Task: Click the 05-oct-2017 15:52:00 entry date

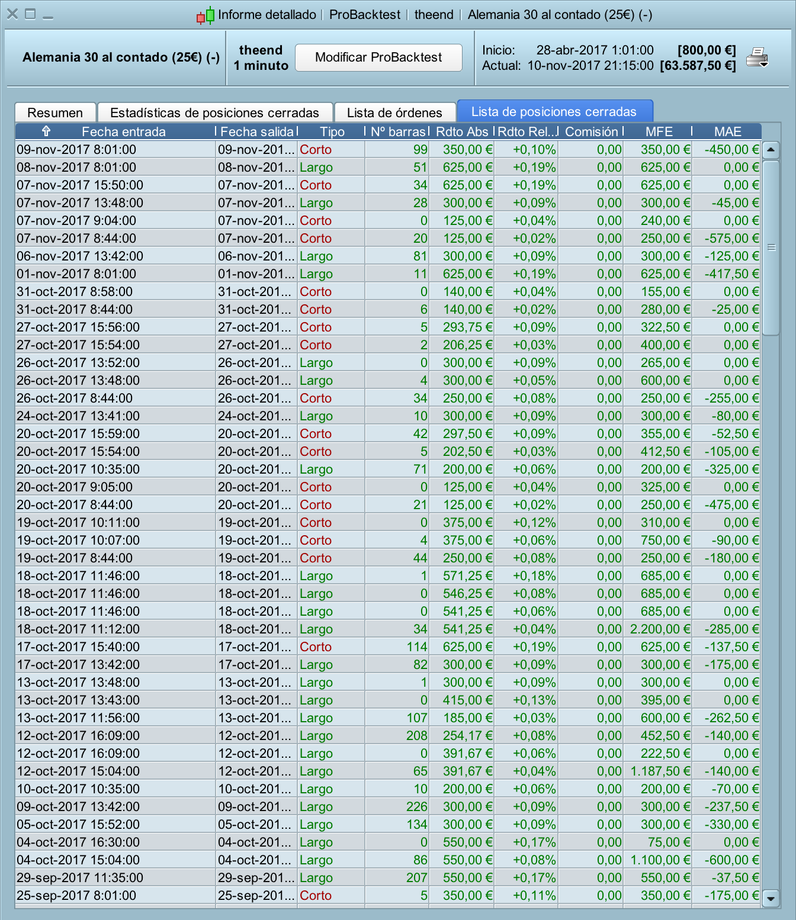Action: [78, 825]
